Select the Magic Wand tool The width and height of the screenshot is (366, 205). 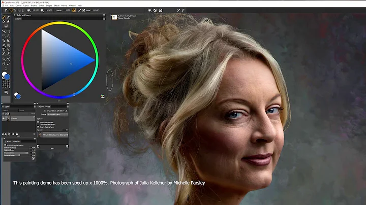pos(8,36)
